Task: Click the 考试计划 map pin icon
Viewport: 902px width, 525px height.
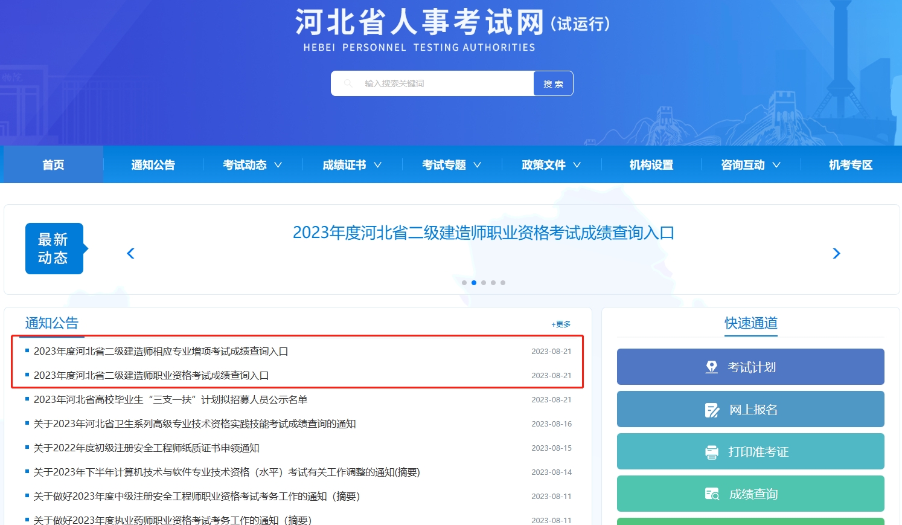Action: click(712, 367)
